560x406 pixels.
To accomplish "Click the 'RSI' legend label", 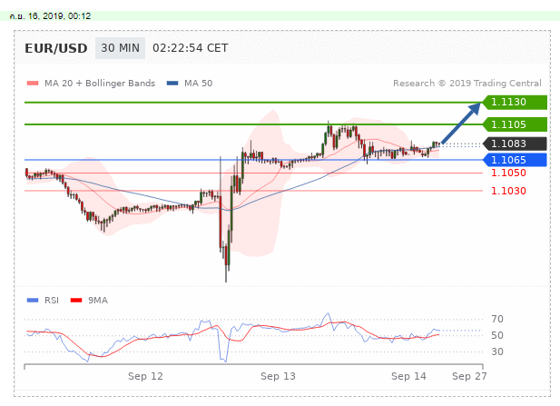I will 52,301.
